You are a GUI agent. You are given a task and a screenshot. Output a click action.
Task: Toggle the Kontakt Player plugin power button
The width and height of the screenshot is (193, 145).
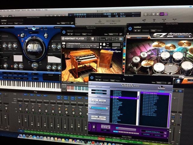[x=64, y=31]
